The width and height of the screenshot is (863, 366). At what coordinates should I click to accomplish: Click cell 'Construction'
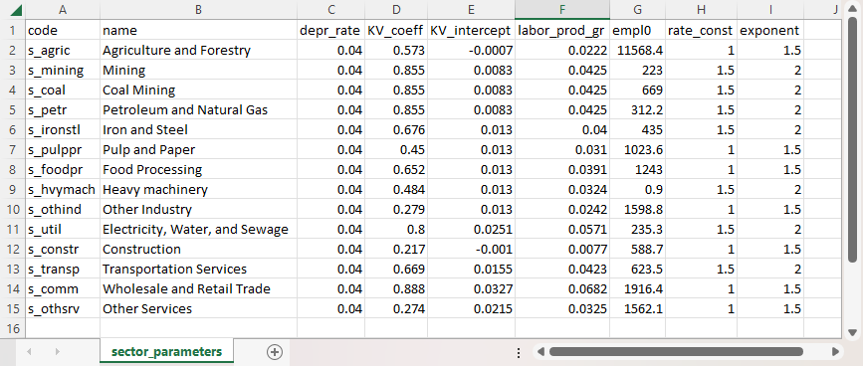pos(199,249)
